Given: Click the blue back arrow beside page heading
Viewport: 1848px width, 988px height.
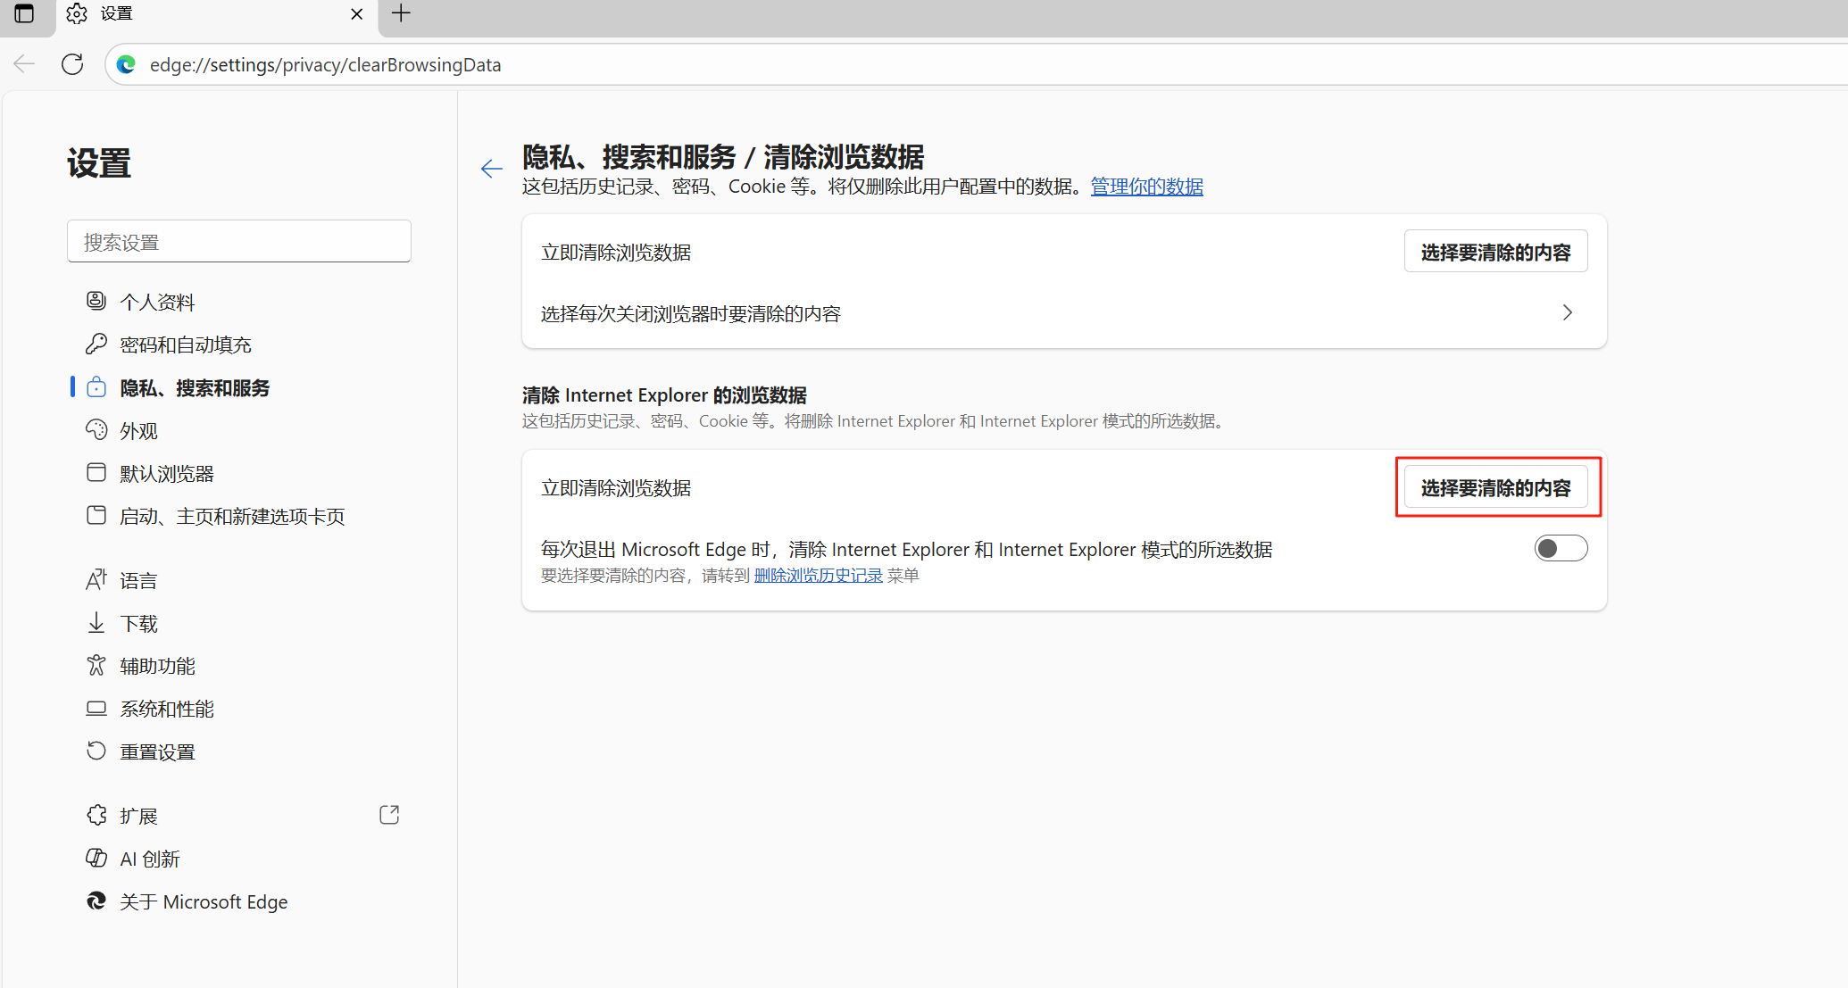Looking at the screenshot, I should point(491,169).
